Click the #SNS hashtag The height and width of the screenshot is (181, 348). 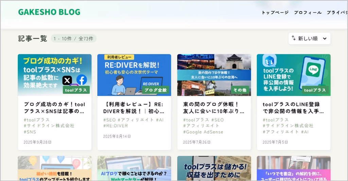tap(30, 132)
